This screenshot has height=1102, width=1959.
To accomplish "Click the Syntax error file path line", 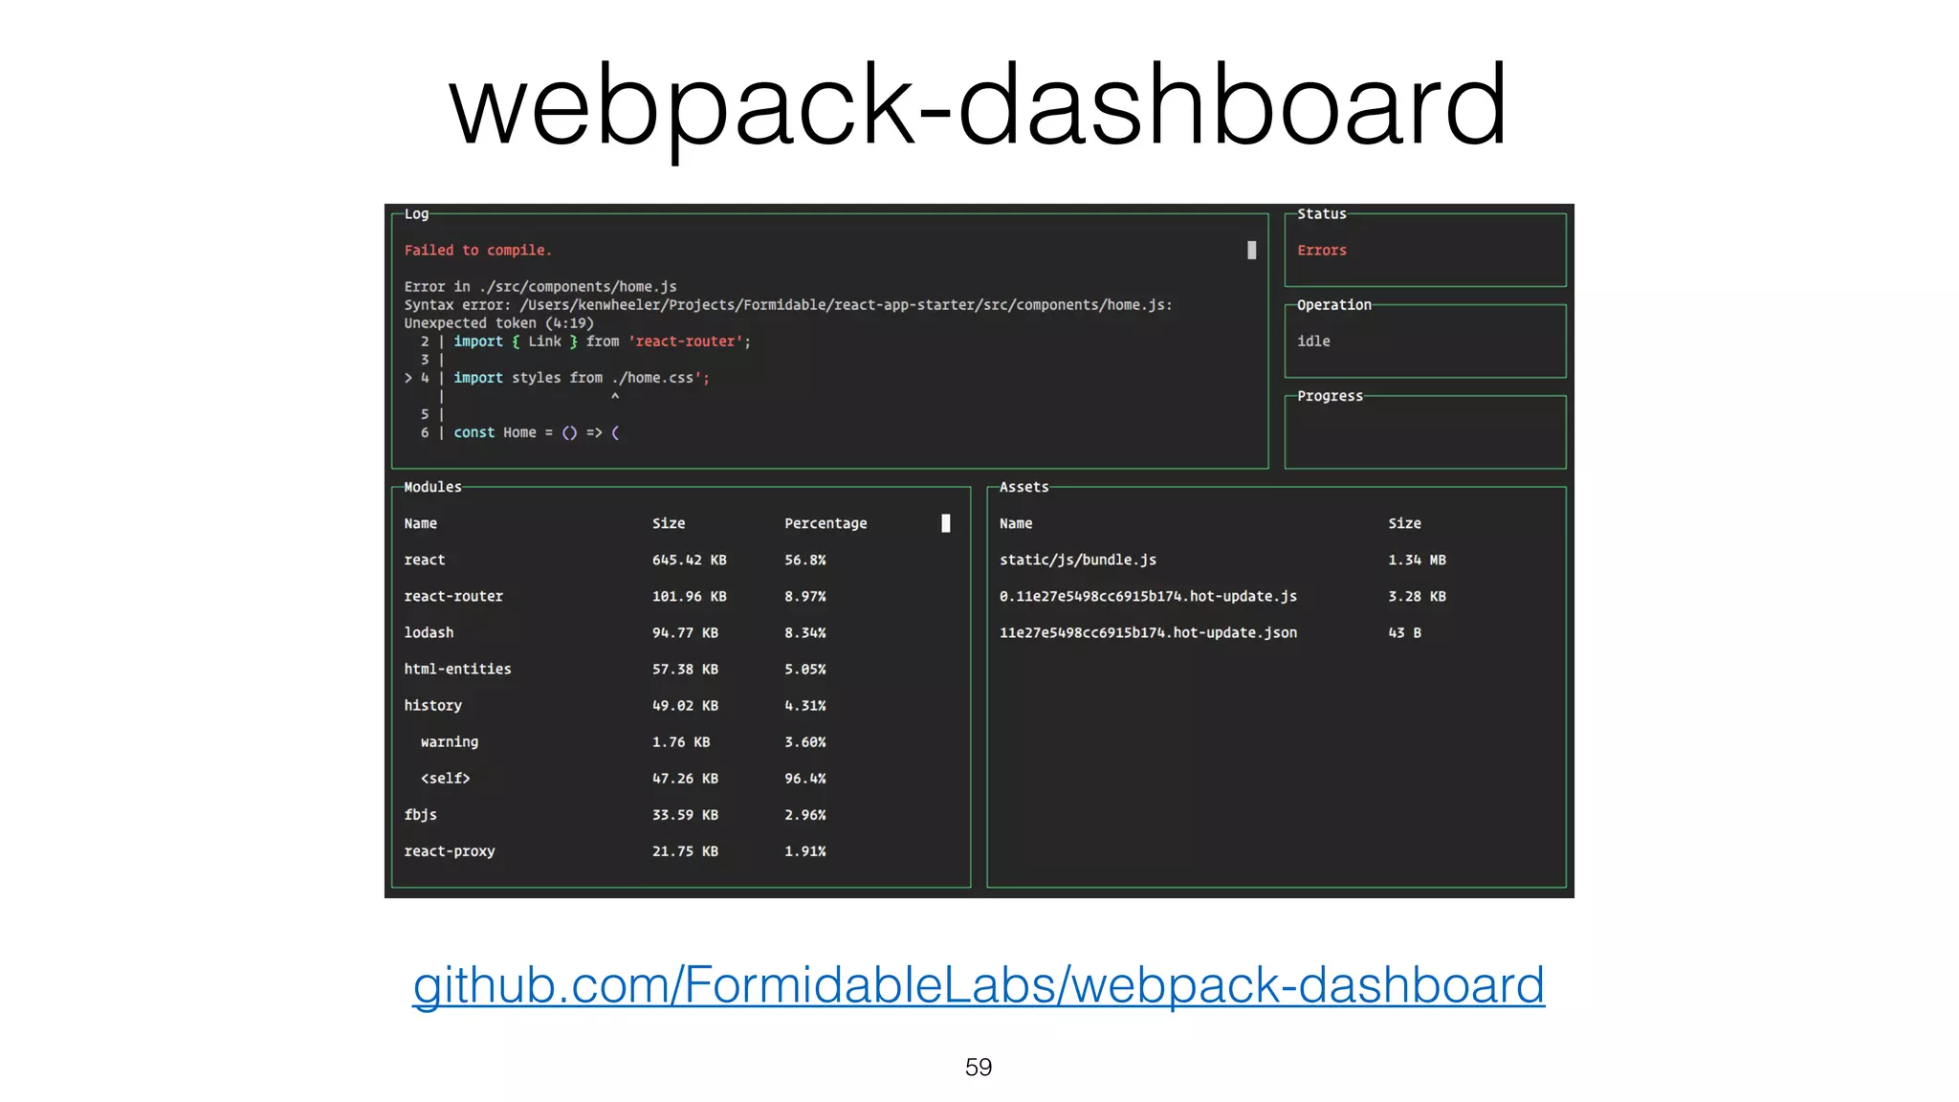I will click(x=788, y=305).
